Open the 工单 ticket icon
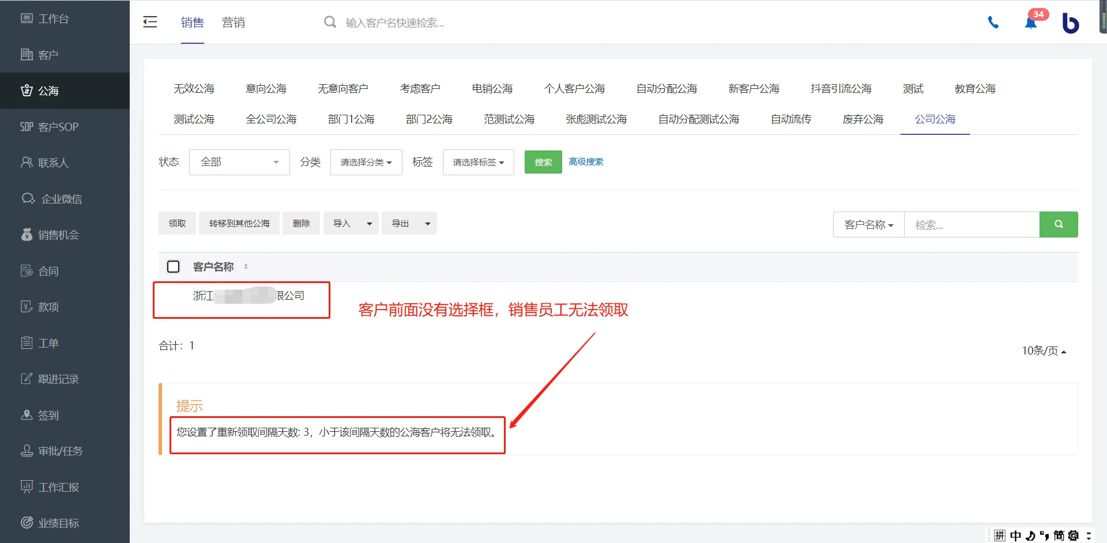The image size is (1107, 543). pyautogui.click(x=27, y=343)
